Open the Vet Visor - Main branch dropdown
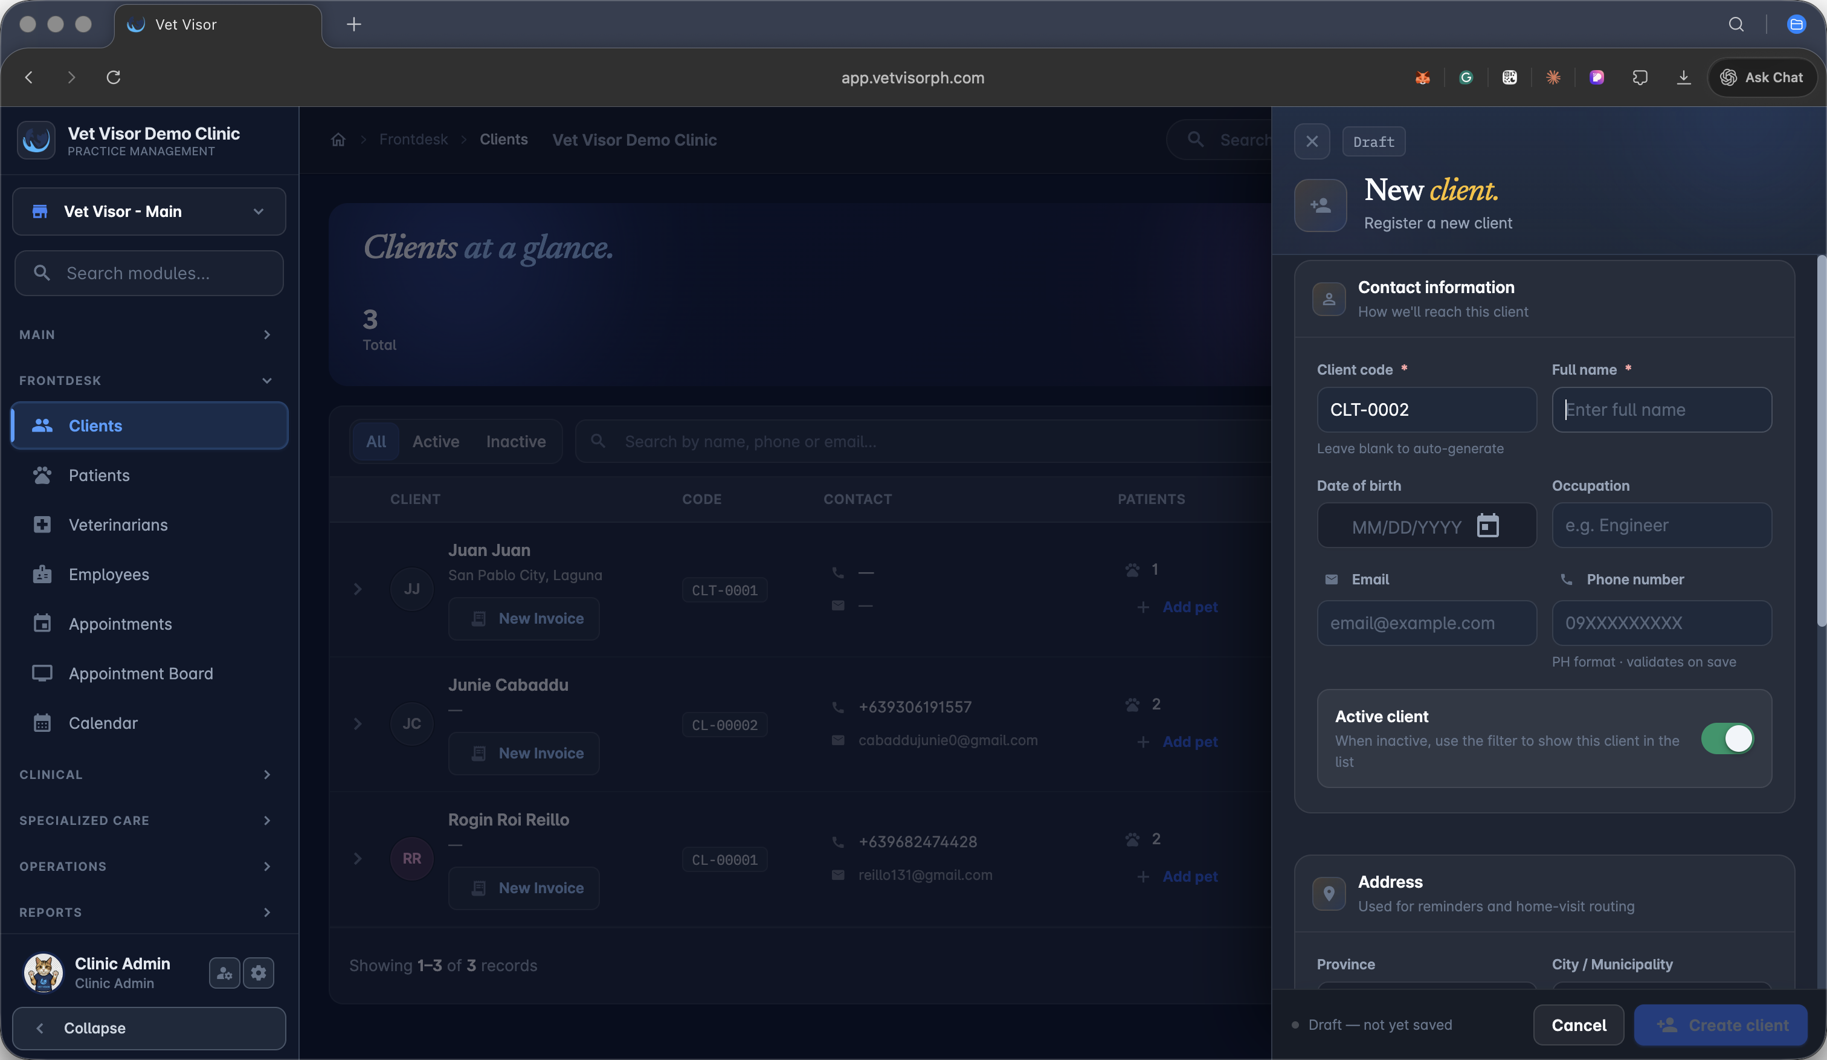 click(x=149, y=212)
